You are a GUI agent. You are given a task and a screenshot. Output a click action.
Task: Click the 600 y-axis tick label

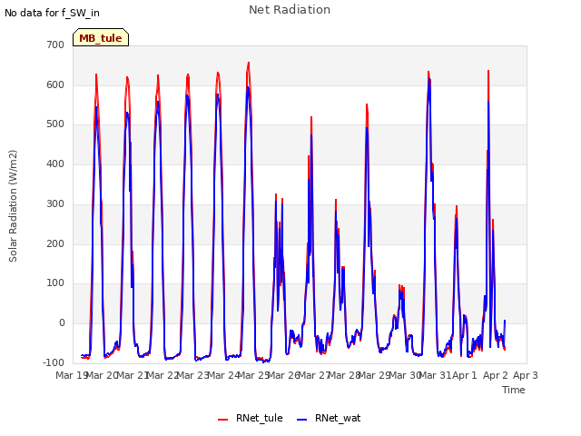point(55,84)
